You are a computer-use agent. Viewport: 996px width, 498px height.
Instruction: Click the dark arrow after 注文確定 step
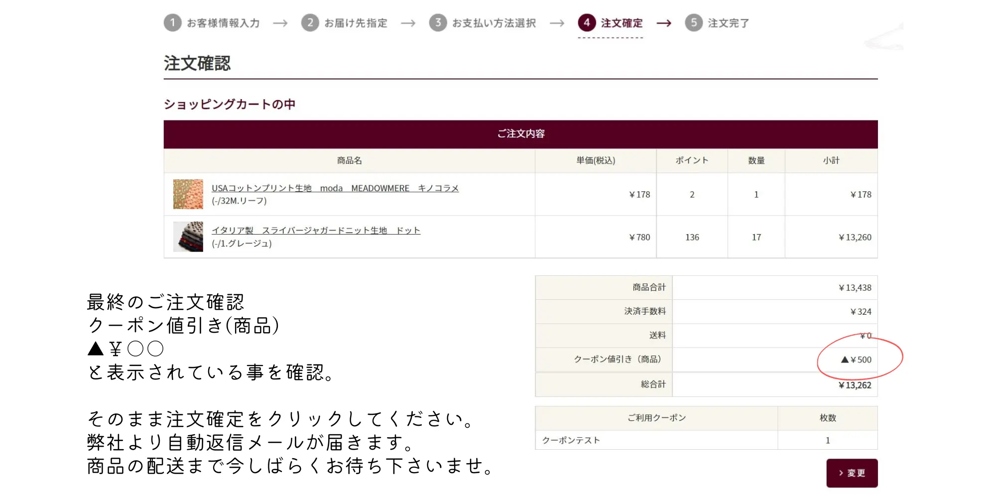click(664, 23)
